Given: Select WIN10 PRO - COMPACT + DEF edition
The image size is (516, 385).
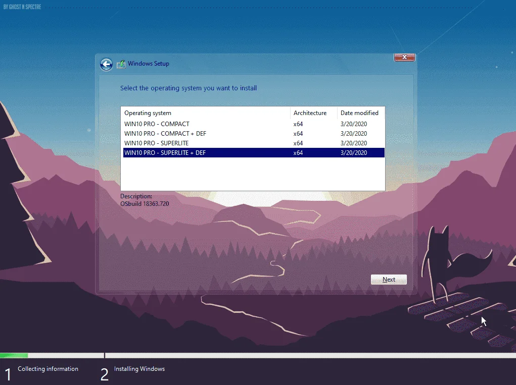Looking at the screenshot, I should (x=254, y=134).
